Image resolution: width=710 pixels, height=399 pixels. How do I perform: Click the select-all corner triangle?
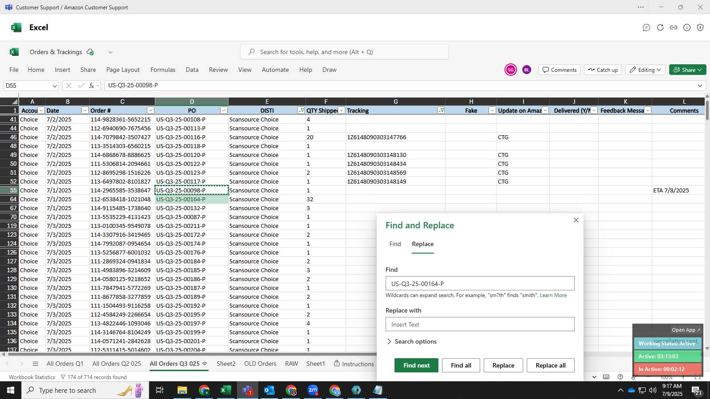pyautogui.click(x=15, y=102)
